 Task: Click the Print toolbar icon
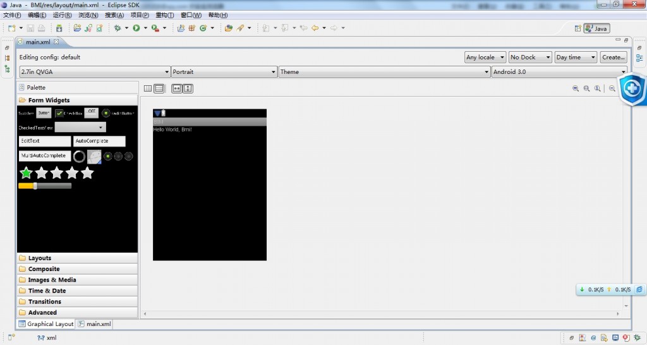tap(41, 28)
